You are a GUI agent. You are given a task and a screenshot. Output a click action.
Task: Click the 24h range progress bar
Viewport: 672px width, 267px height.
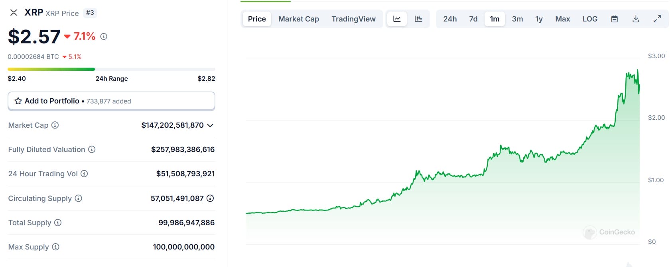click(x=111, y=69)
